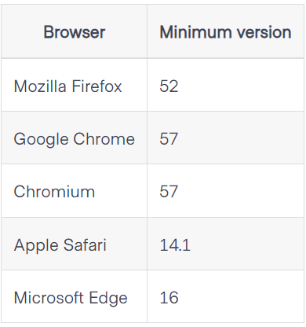Select the Google Chrome cell

(x=75, y=138)
